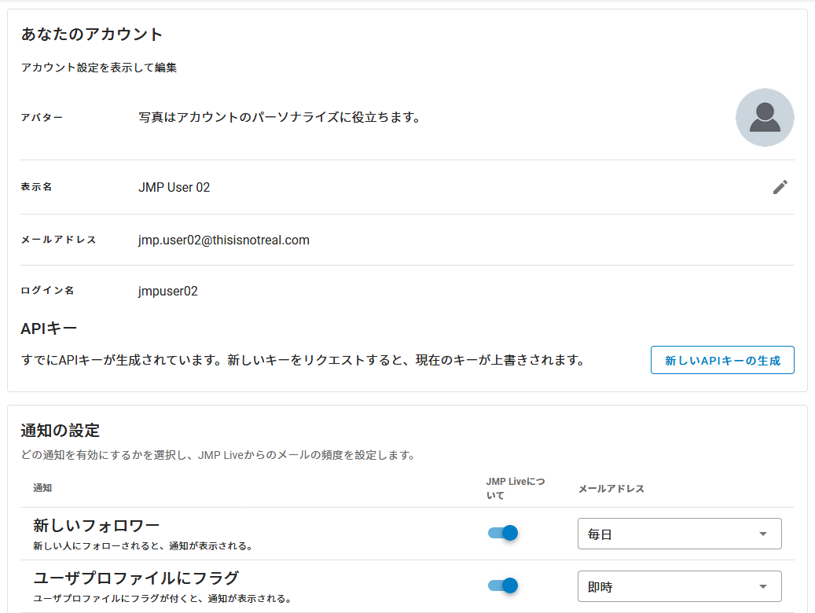The image size is (815, 613).
Task: Open the 毎日 email frequency dropdown
Action: (678, 533)
